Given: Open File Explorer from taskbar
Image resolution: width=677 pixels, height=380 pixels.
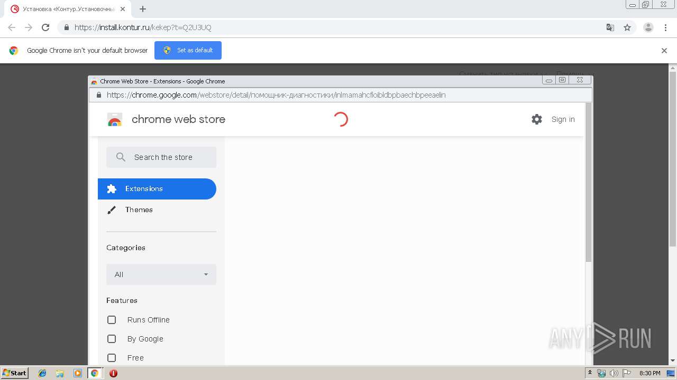Looking at the screenshot, I should [60, 373].
